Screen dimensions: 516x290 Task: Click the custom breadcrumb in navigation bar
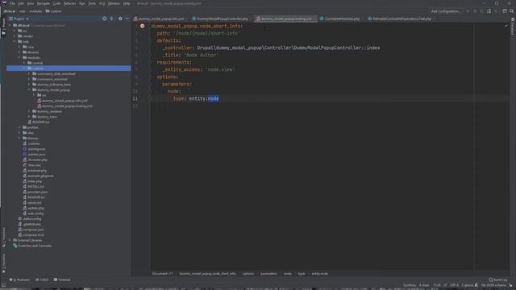[54, 10]
